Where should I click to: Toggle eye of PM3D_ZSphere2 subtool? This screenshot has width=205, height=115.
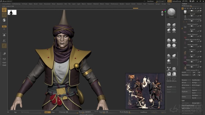(201, 31)
